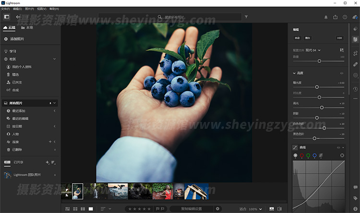
Task: Toggle the left panel sidebar button
Action: point(7,17)
